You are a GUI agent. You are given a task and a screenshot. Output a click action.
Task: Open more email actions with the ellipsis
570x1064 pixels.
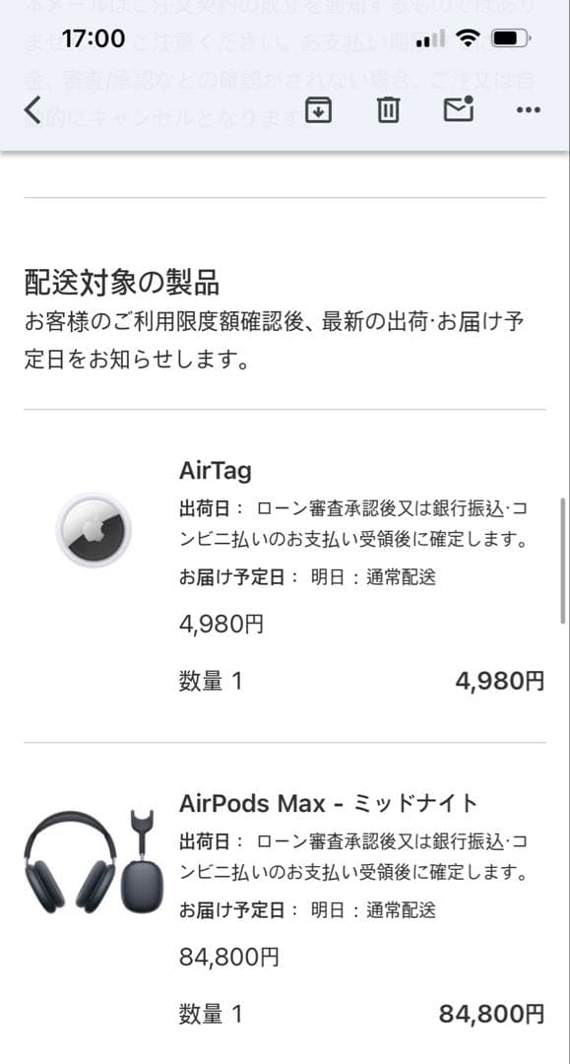coord(528,110)
